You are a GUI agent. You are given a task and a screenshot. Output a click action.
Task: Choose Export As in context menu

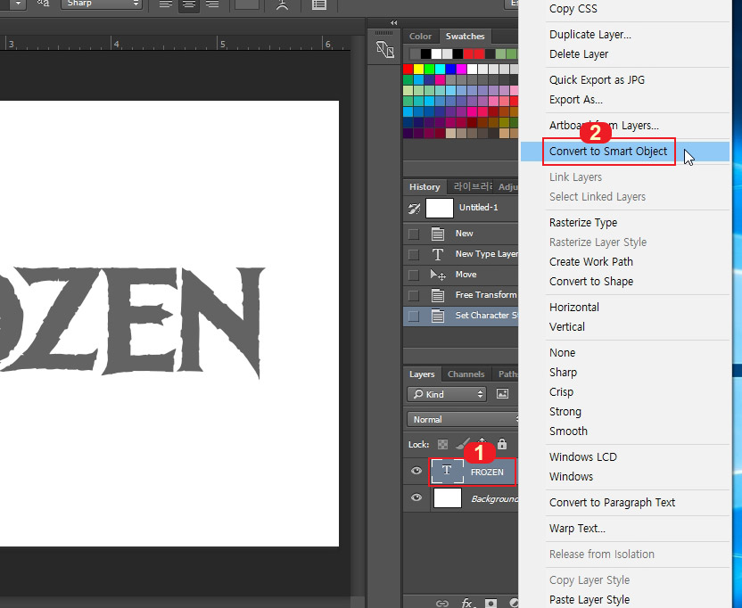coord(576,100)
